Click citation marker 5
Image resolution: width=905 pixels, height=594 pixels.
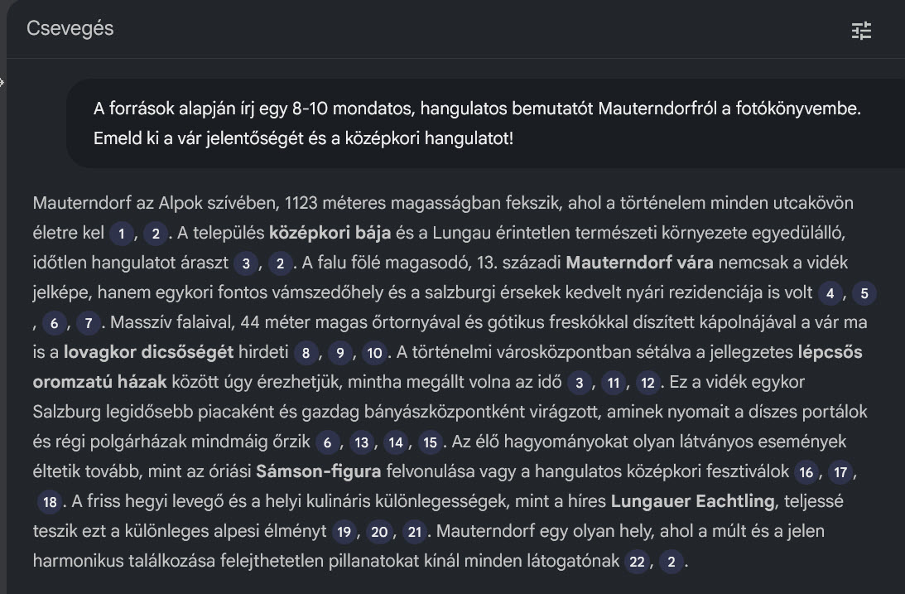(x=864, y=293)
